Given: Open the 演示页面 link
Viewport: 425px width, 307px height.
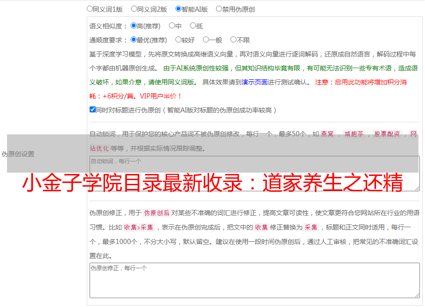Looking at the screenshot, I should click(254, 82).
